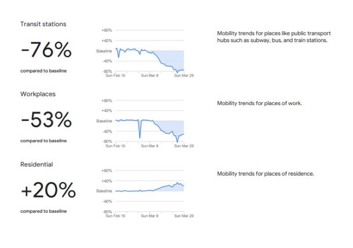Click the Baseline label on Transit chart

click(x=104, y=51)
